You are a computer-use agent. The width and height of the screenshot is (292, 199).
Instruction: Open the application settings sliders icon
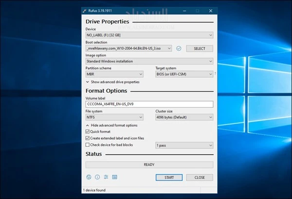(x=106, y=177)
